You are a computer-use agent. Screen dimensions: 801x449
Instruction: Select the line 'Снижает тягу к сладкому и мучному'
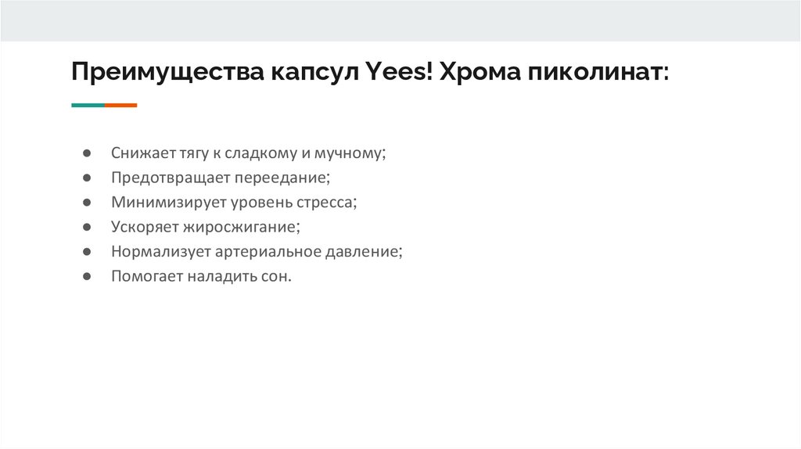click(x=249, y=153)
